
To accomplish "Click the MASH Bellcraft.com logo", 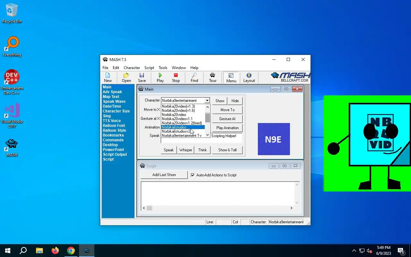I will click(x=290, y=77).
